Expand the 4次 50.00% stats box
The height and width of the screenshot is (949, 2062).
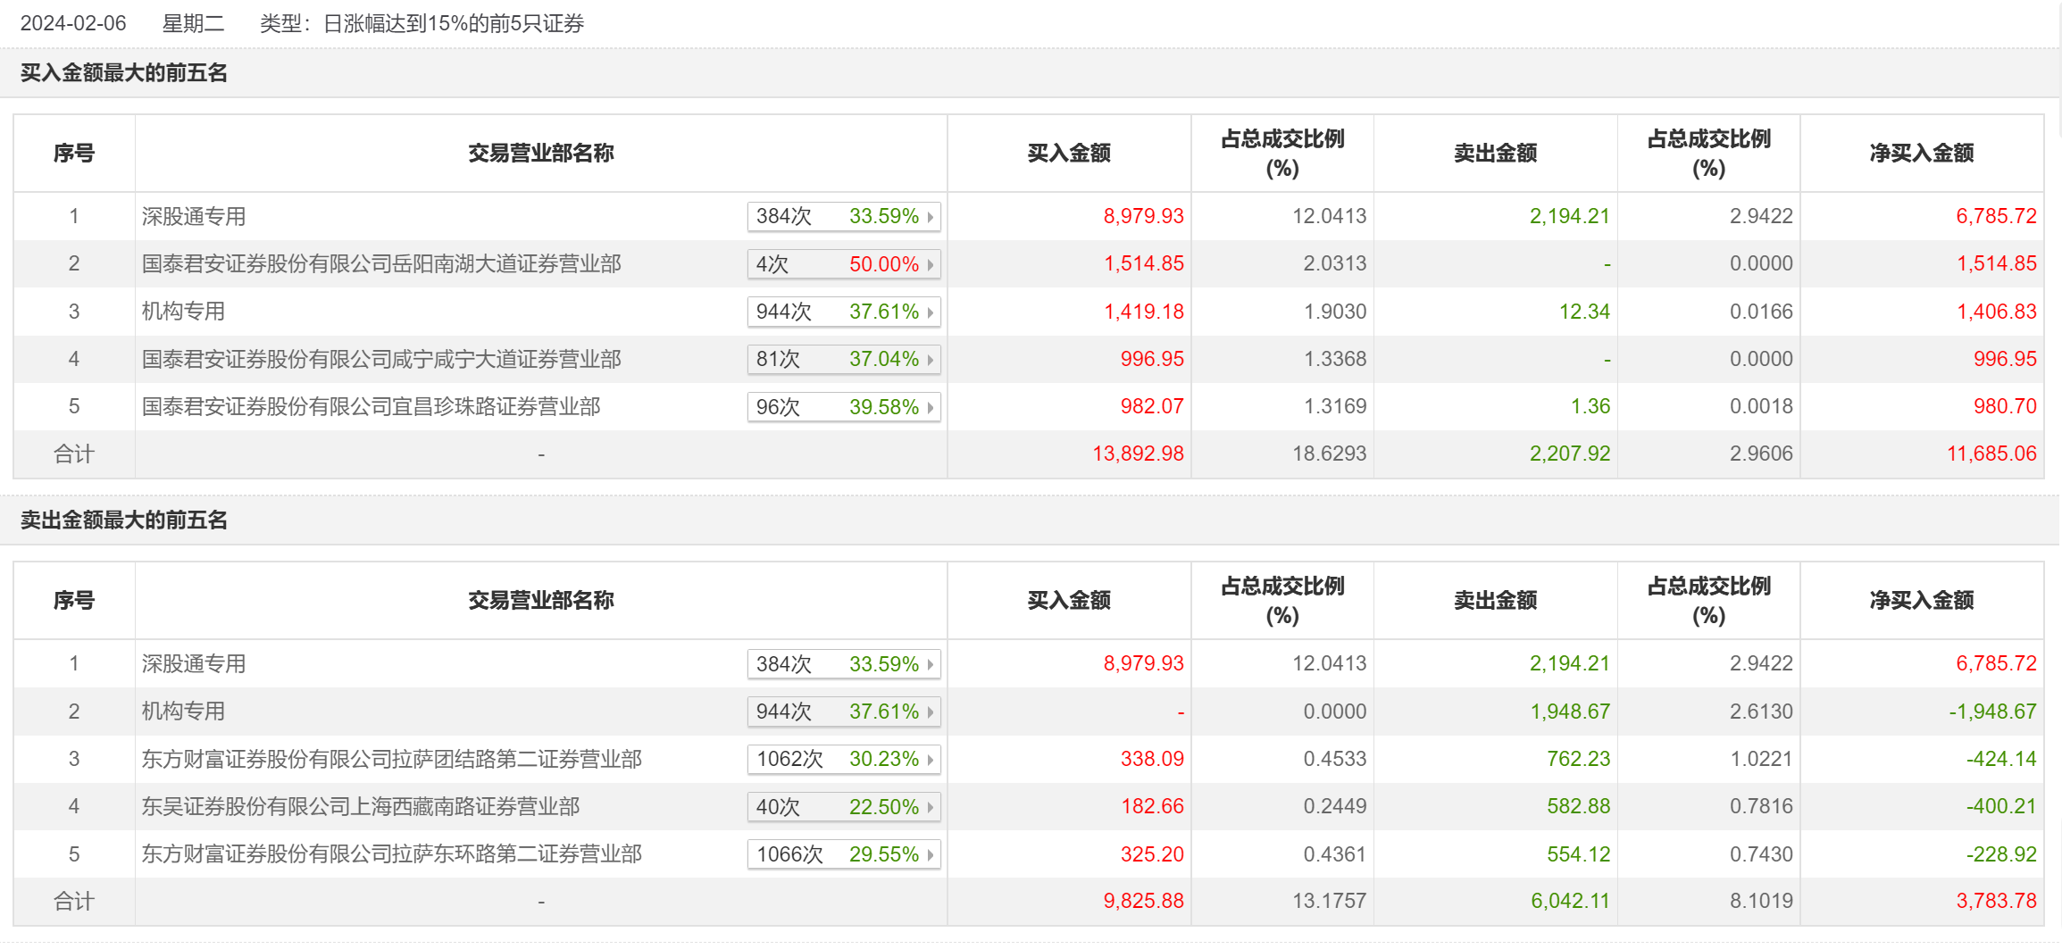coord(843,264)
